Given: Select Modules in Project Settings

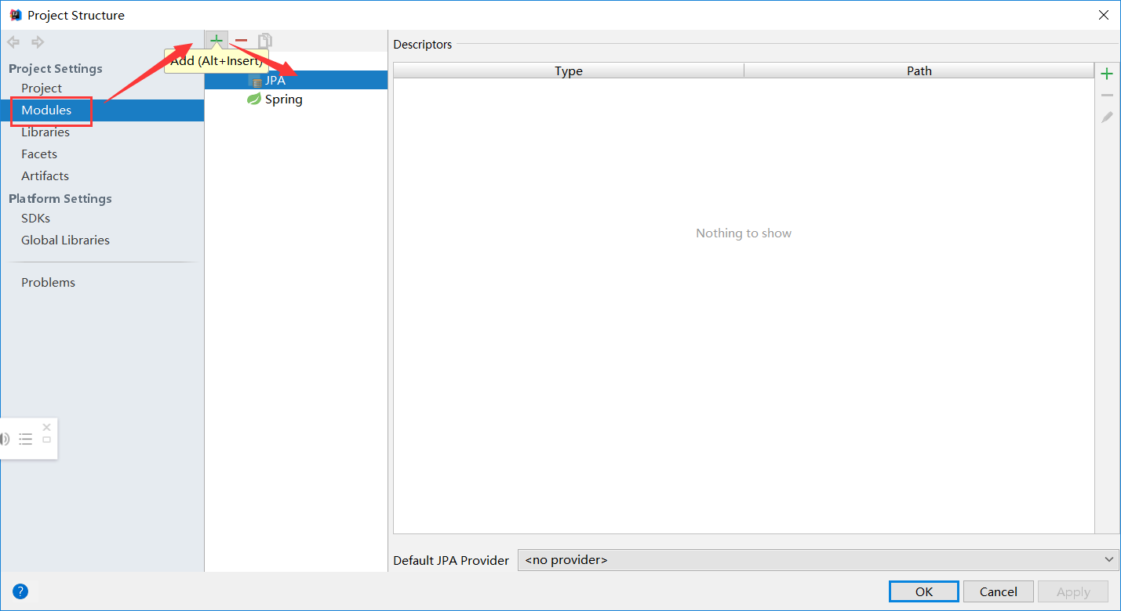Looking at the screenshot, I should tap(46, 110).
